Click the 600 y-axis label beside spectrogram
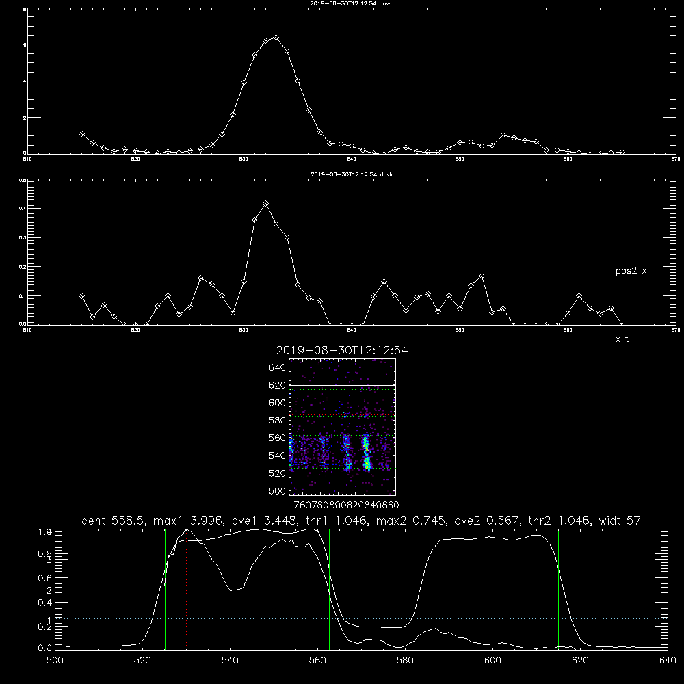The width and height of the screenshot is (684, 684). [277, 403]
